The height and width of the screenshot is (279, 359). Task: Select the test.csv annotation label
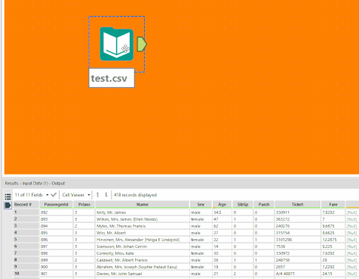point(112,78)
